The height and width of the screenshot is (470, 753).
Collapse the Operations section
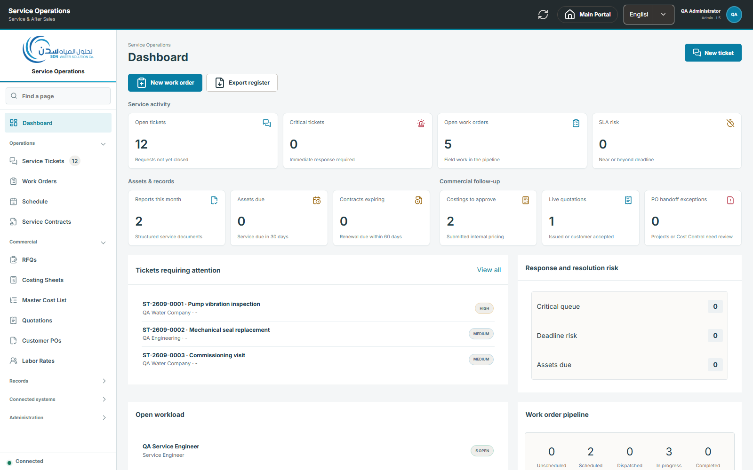point(58,143)
